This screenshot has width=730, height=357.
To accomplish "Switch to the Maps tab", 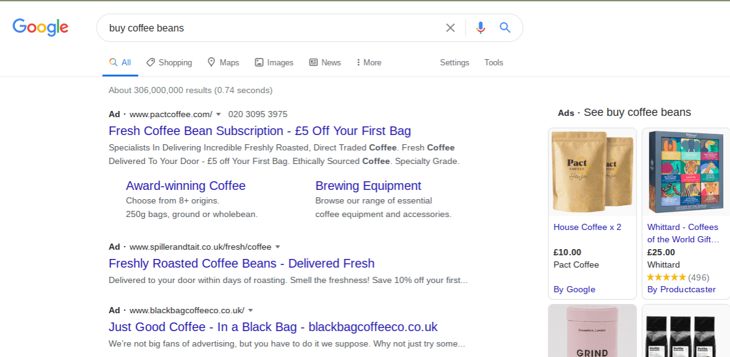I will pyautogui.click(x=223, y=62).
